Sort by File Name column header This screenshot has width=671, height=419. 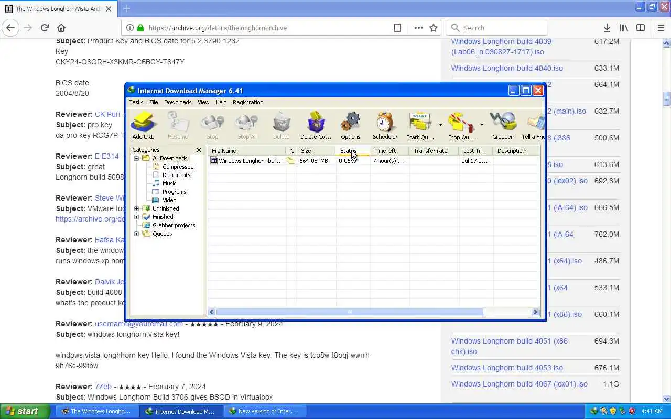247,151
